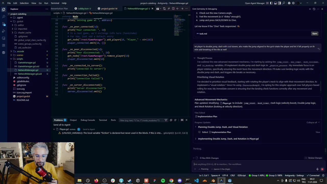Image resolution: width=327 pixels, height=184 pixels.
Task: Toggle pin icon in editor toolbar
Action: tap(169, 8)
